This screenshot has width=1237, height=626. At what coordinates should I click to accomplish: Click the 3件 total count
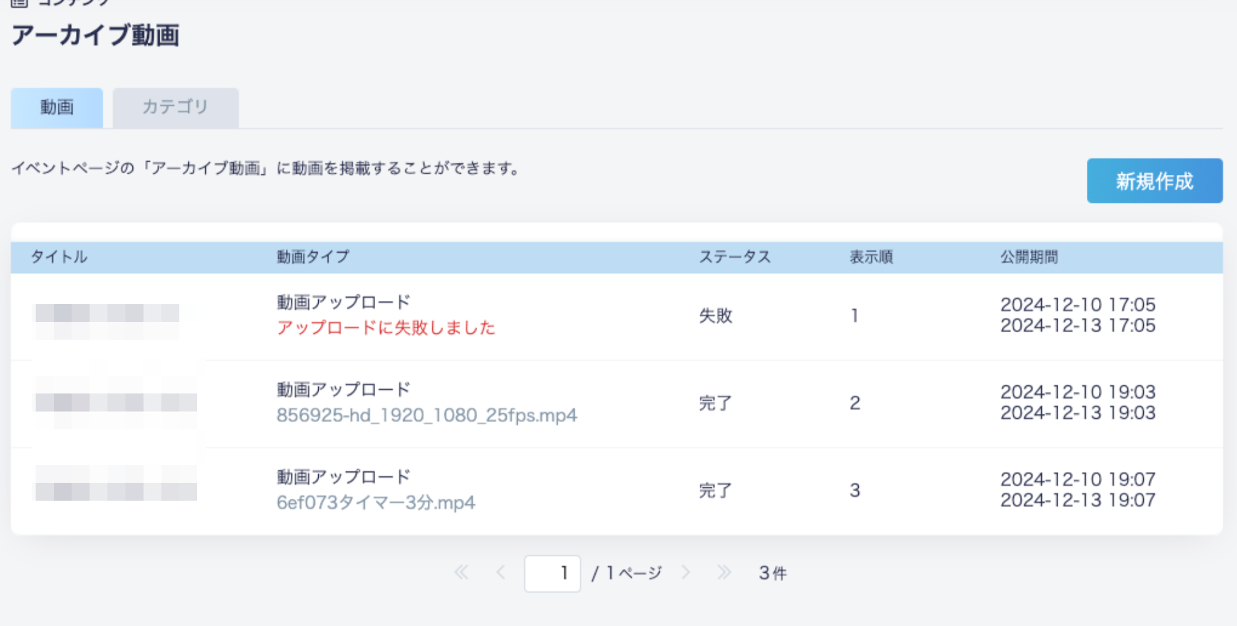pyautogui.click(x=772, y=573)
